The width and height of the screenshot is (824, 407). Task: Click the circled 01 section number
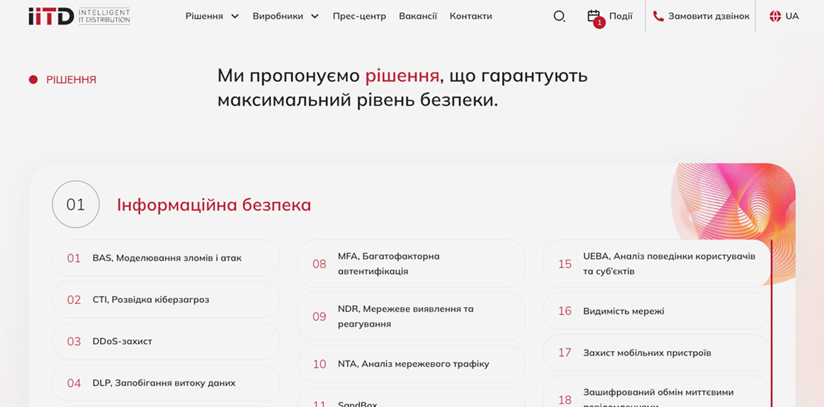click(75, 205)
